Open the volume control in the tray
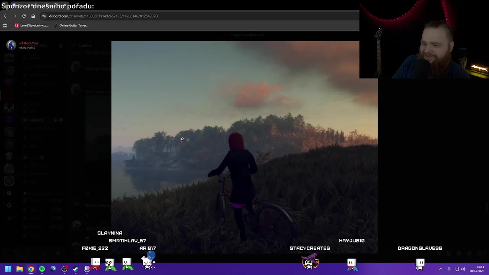Viewport: 489px width, 275px height. (x=463, y=269)
